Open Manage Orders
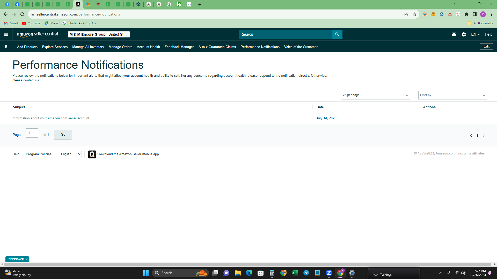 pyautogui.click(x=120, y=47)
